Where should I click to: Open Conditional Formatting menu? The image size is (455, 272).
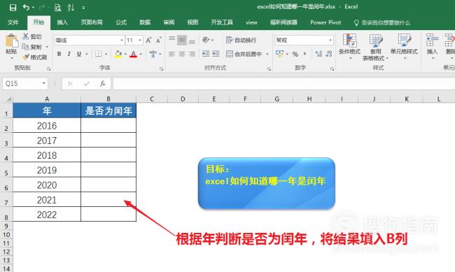(349, 46)
